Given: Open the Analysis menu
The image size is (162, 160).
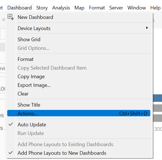Looking at the screenshot, I should point(61,8).
